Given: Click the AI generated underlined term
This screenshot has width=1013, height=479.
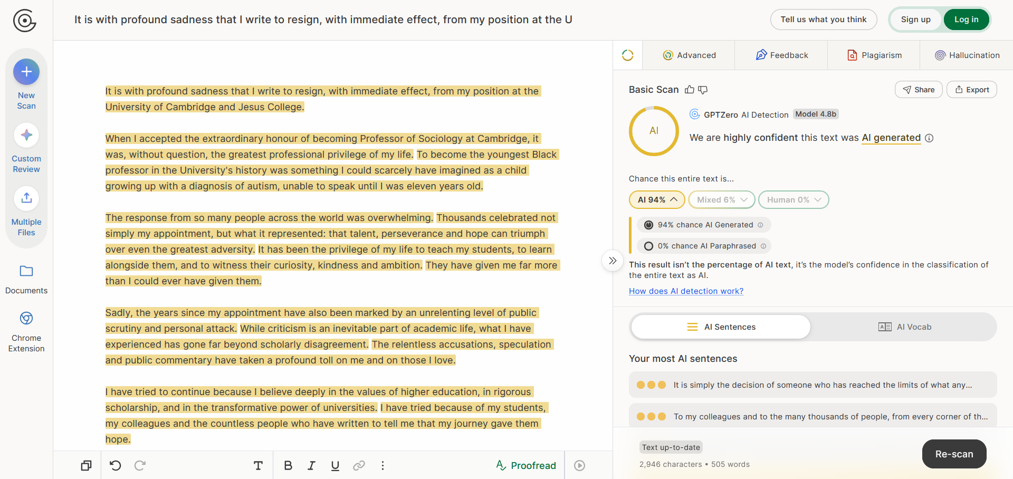Looking at the screenshot, I should click(x=891, y=138).
